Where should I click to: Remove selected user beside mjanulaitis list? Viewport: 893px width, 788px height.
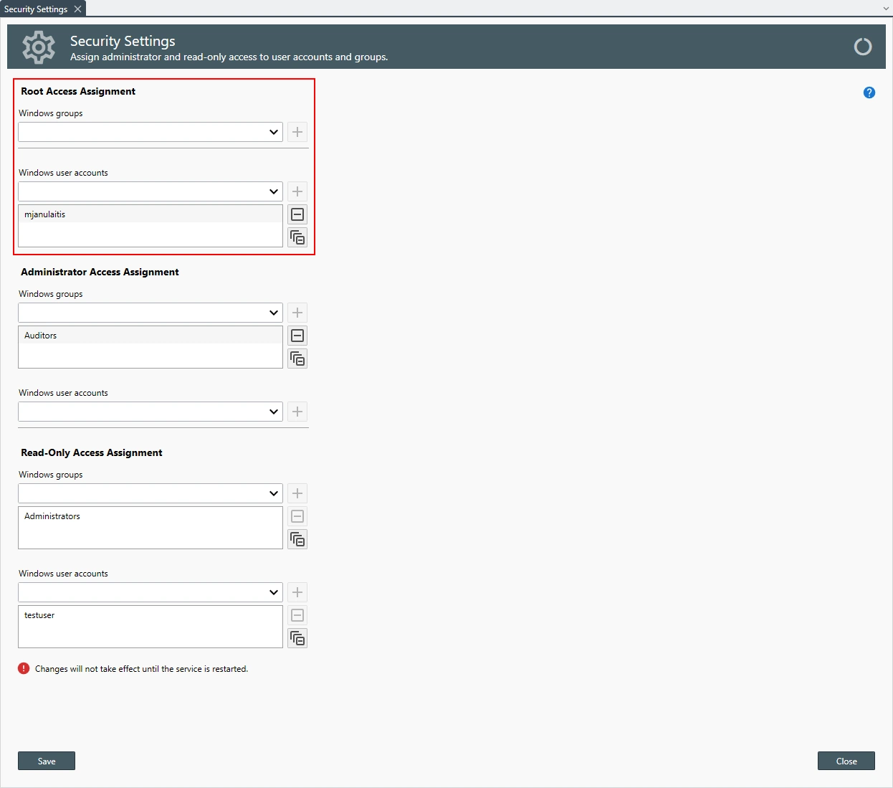pos(297,214)
